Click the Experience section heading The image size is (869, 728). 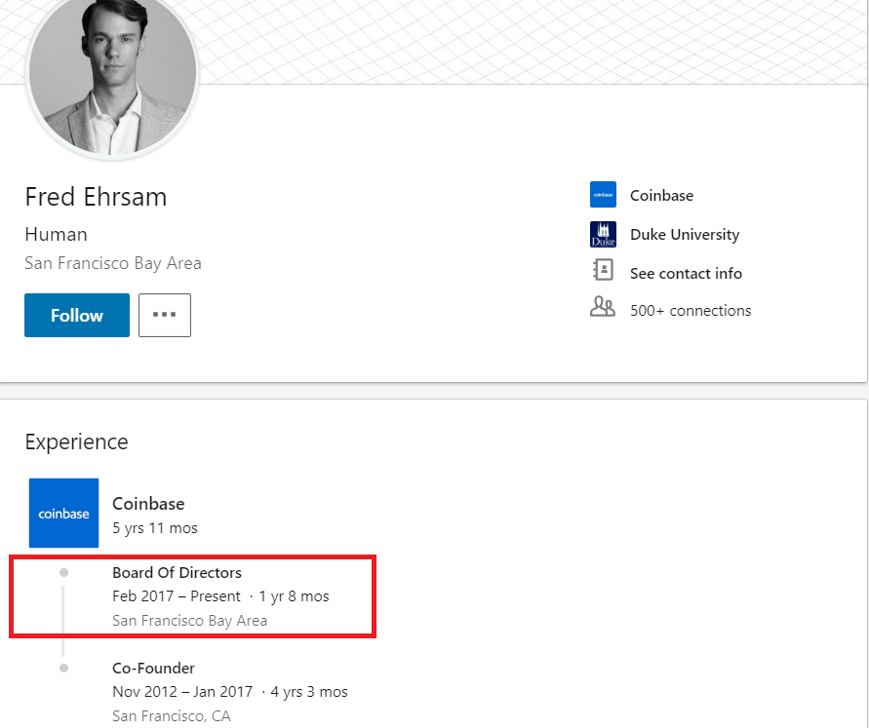click(x=76, y=441)
